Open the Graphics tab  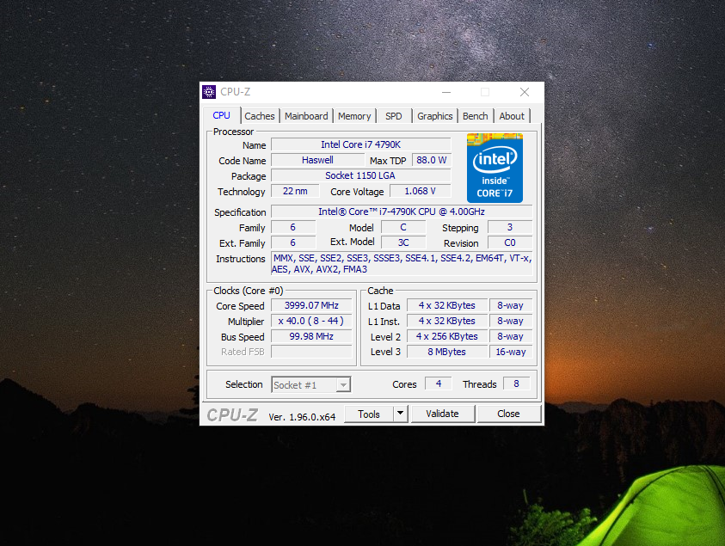click(434, 116)
